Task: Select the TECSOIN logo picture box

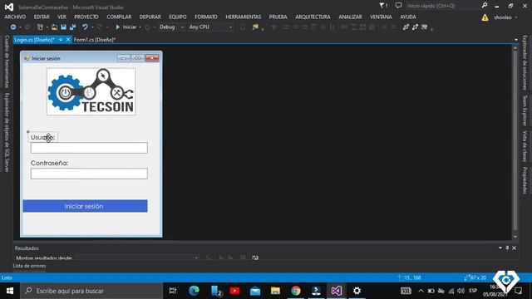Action: click(91, 91)
